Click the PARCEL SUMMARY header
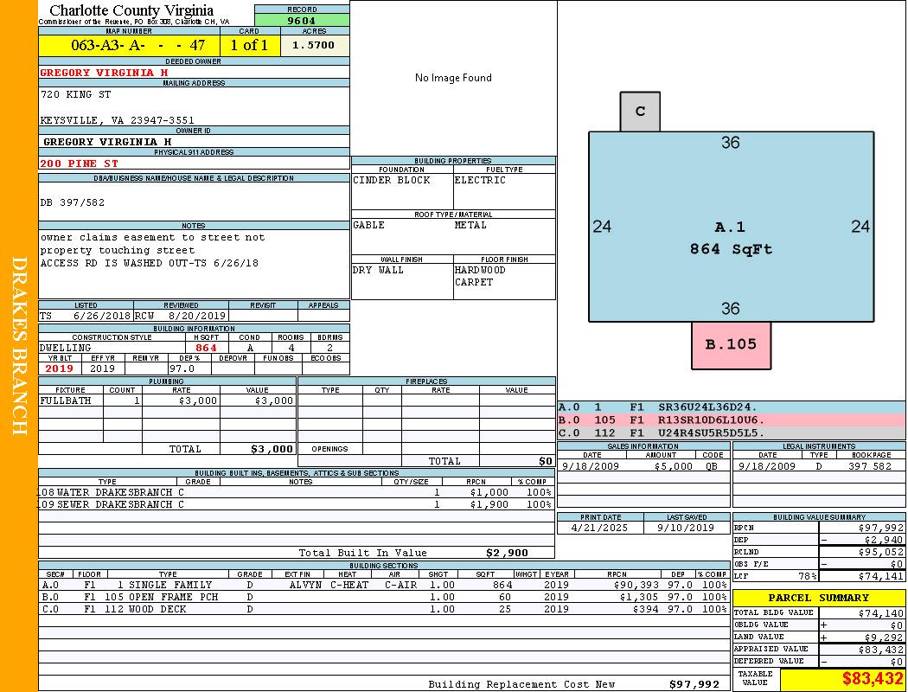Image resolution: width=908 pixels, height=692 pixels. pyautogui.click(x=819, y=598)
